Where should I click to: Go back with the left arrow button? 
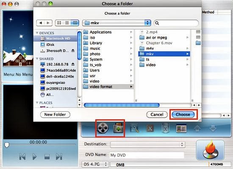(40, 23)
